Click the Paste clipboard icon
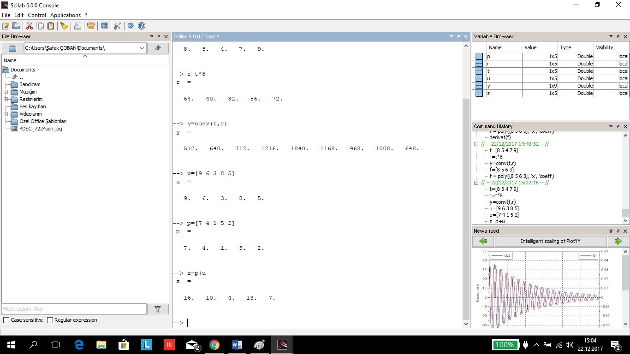The image size is (630, 354). coord(51,26)
